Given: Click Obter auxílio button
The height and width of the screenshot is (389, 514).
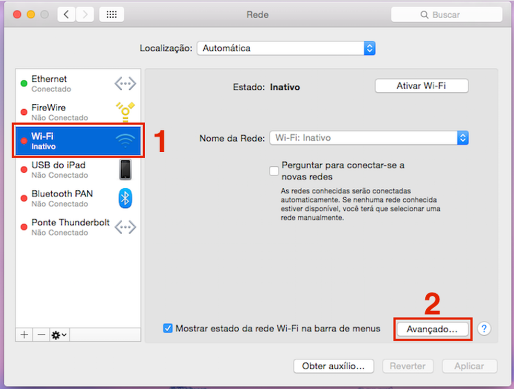Looking at the screenshot, I should pos(333,366).
